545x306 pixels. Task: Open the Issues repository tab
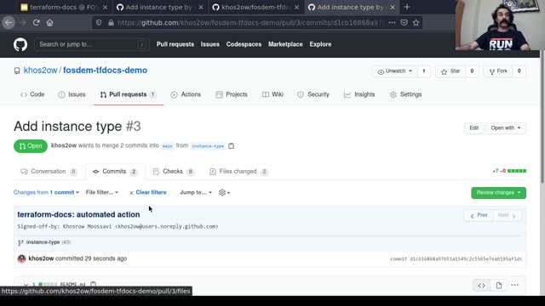[72, 94]
